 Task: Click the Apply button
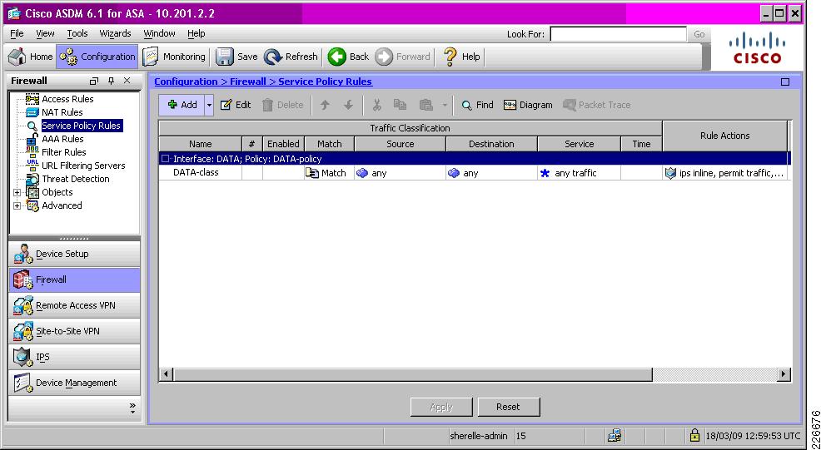click(x=441, y=407)
